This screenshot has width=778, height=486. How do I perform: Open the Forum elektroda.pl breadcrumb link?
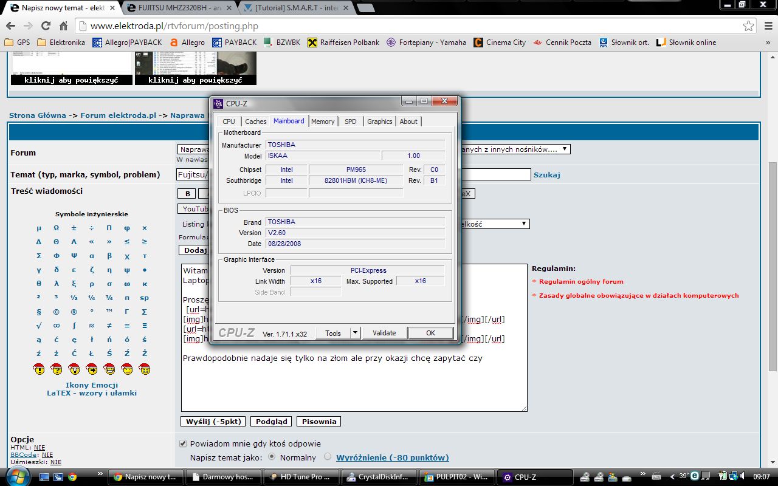point(119,115)
